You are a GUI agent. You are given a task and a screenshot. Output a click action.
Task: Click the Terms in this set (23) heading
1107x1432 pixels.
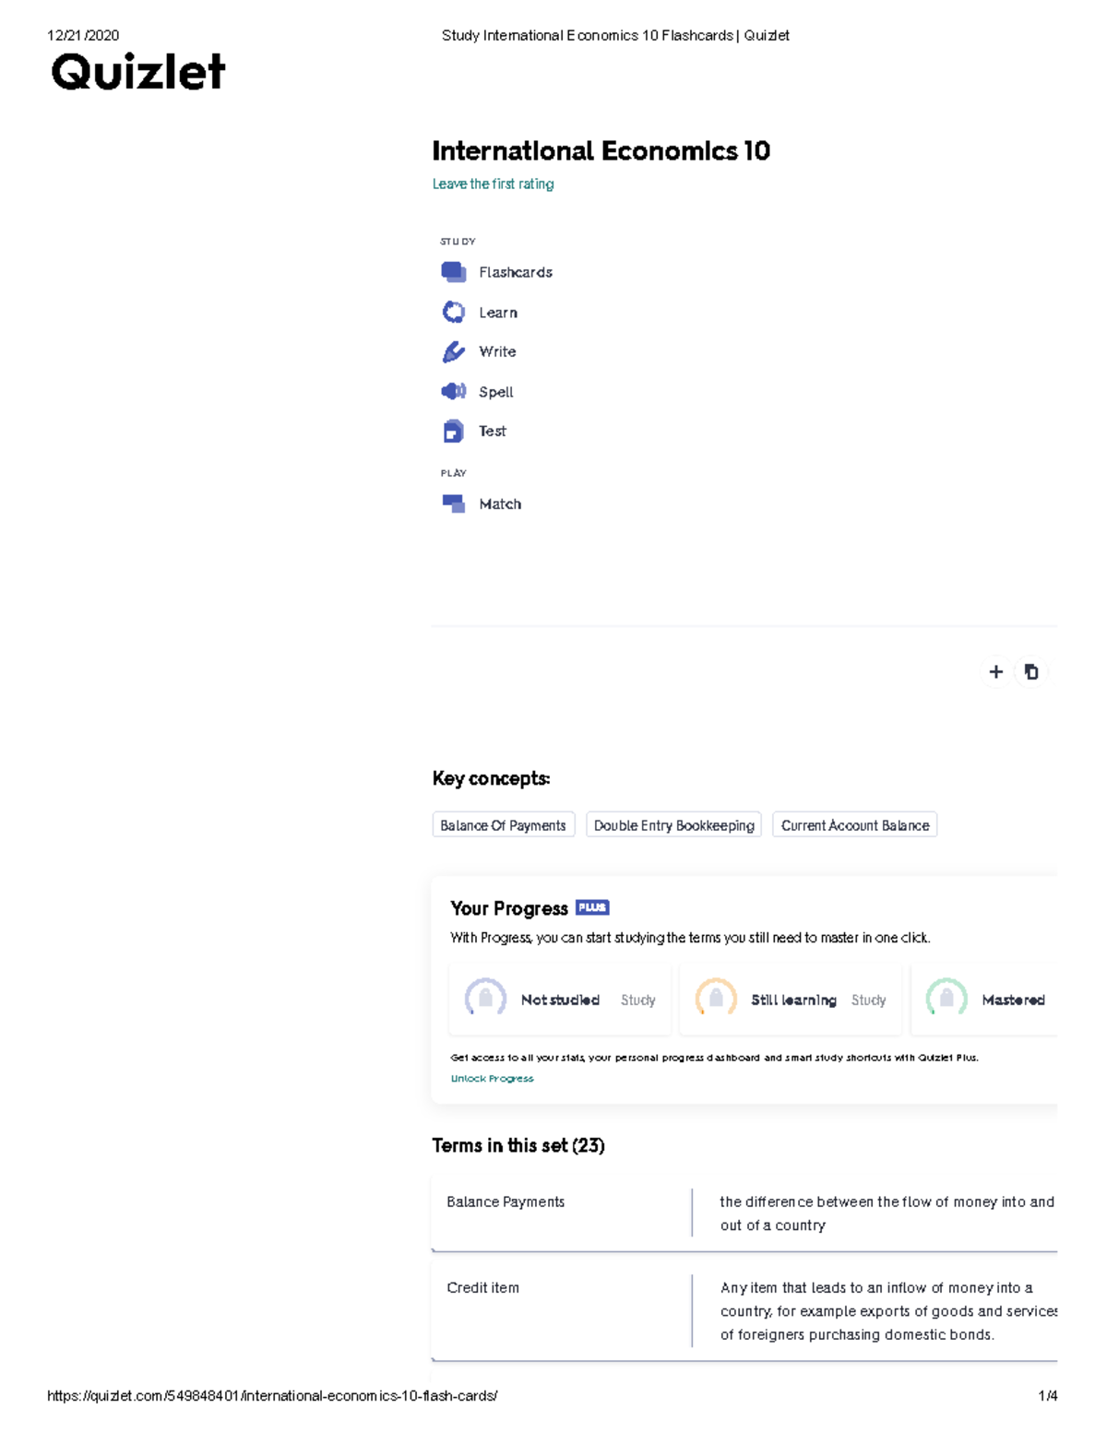coord(518,1145)
